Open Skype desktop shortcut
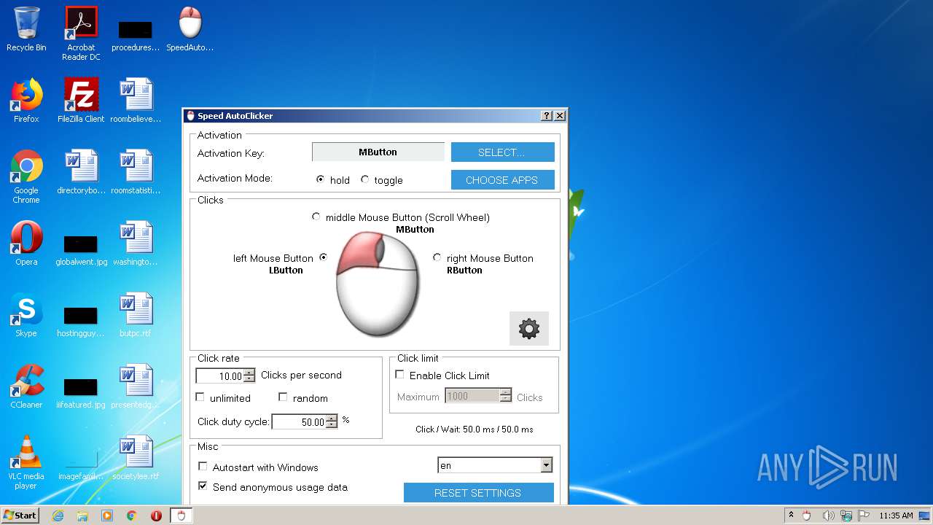The image size is (933, 525). pos(26,315)
